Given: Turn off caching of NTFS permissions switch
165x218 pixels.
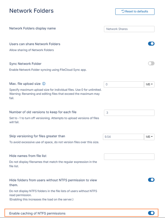Looking at the screenshot, I should click(151, 213).
